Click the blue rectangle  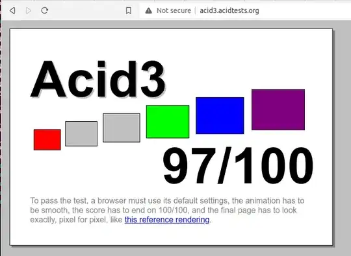coord(220,115)
